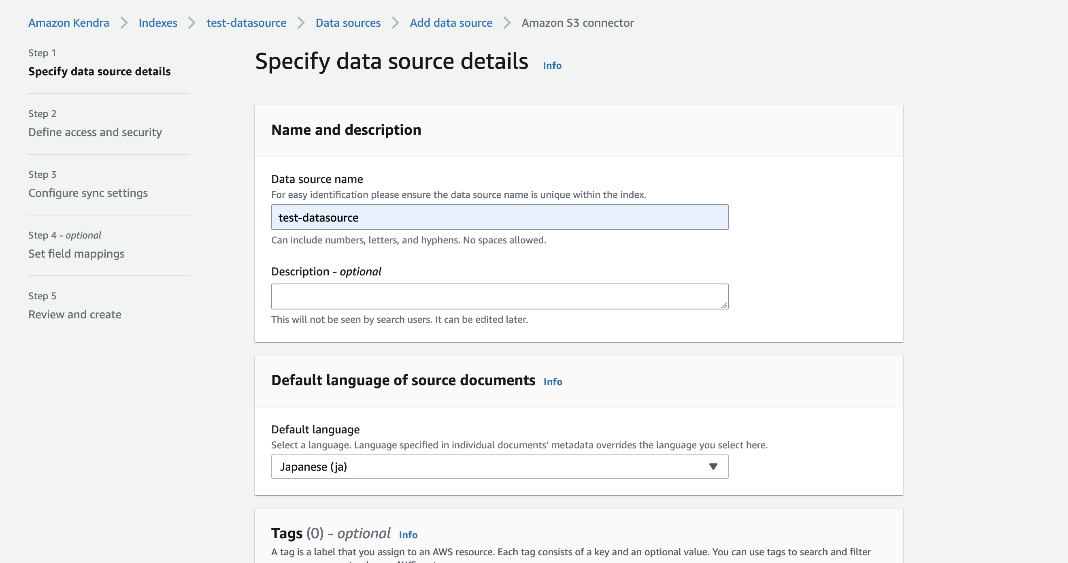Image resolution: width=1068 pixels, height=563 pixels.
Task: Navigate to the Data sources breadcrumb
Action: 348,23
